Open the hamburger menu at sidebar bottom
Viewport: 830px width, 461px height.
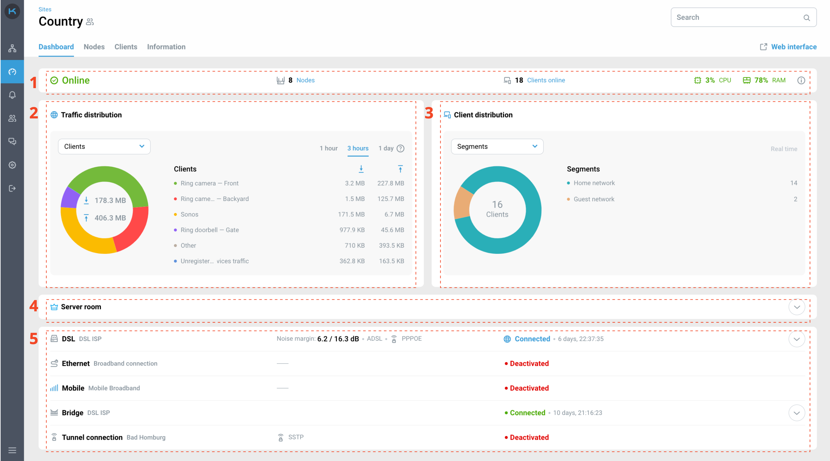tap(12, 450)
